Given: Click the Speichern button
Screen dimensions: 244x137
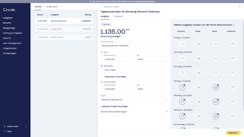Looking at the screenshot, I should 233,133.
